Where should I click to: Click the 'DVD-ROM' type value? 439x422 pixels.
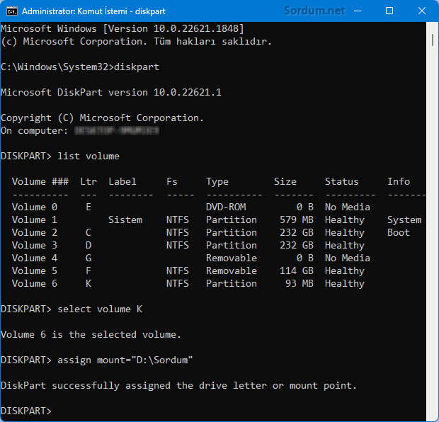(x=226, y=207)
